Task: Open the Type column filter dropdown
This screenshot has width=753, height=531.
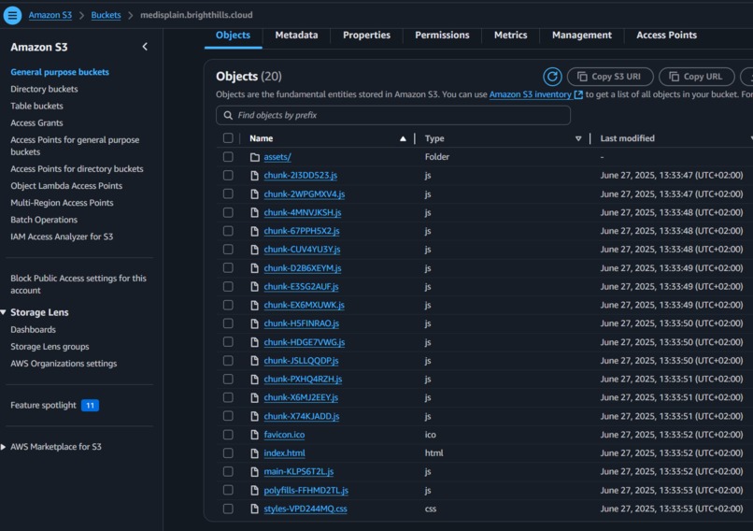Action: pos(578,139)
